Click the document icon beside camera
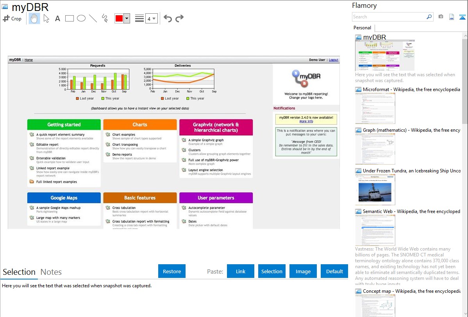This screenshot has width=468, height=317. click(x=452, y=17)
